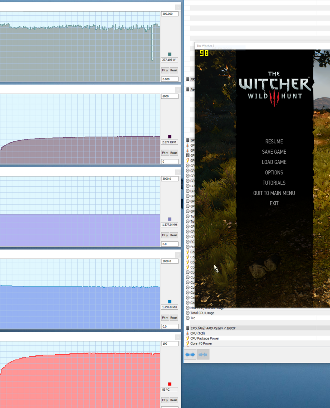Click the 100 maximum field of temperature graph

point(170,344)
